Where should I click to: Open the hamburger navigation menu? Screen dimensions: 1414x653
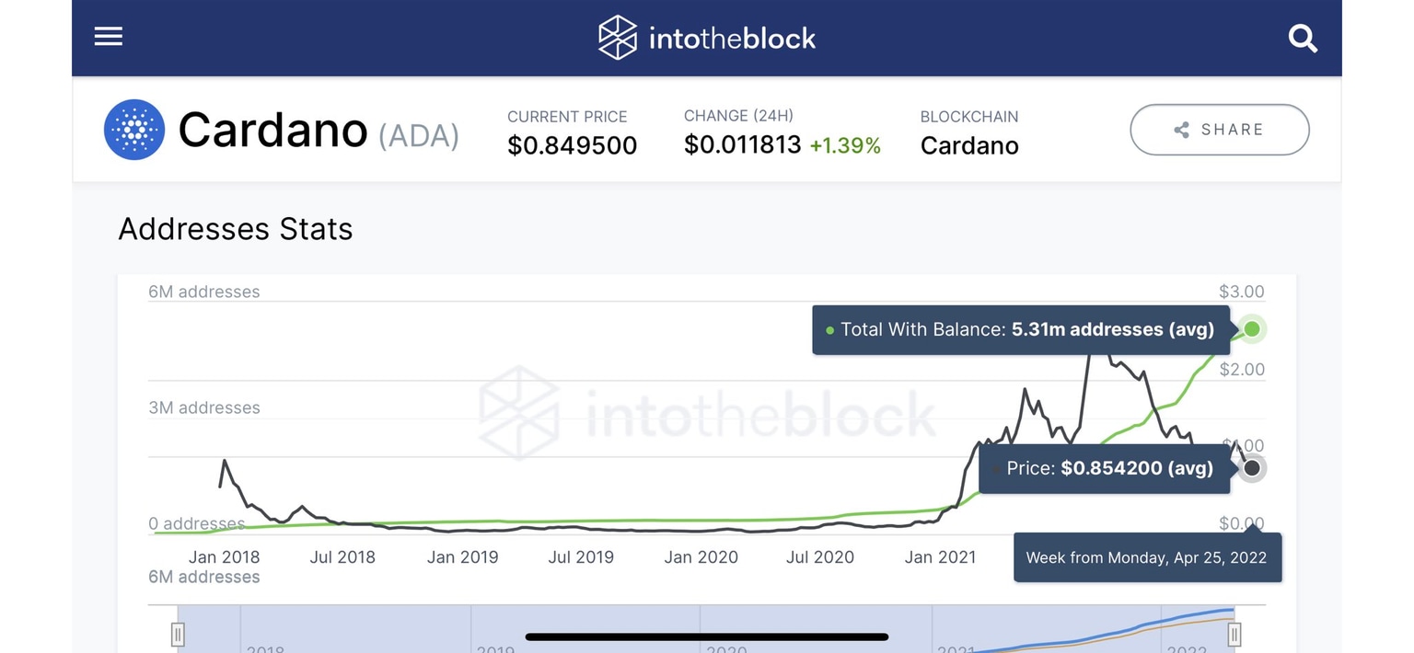pos(108,36)
